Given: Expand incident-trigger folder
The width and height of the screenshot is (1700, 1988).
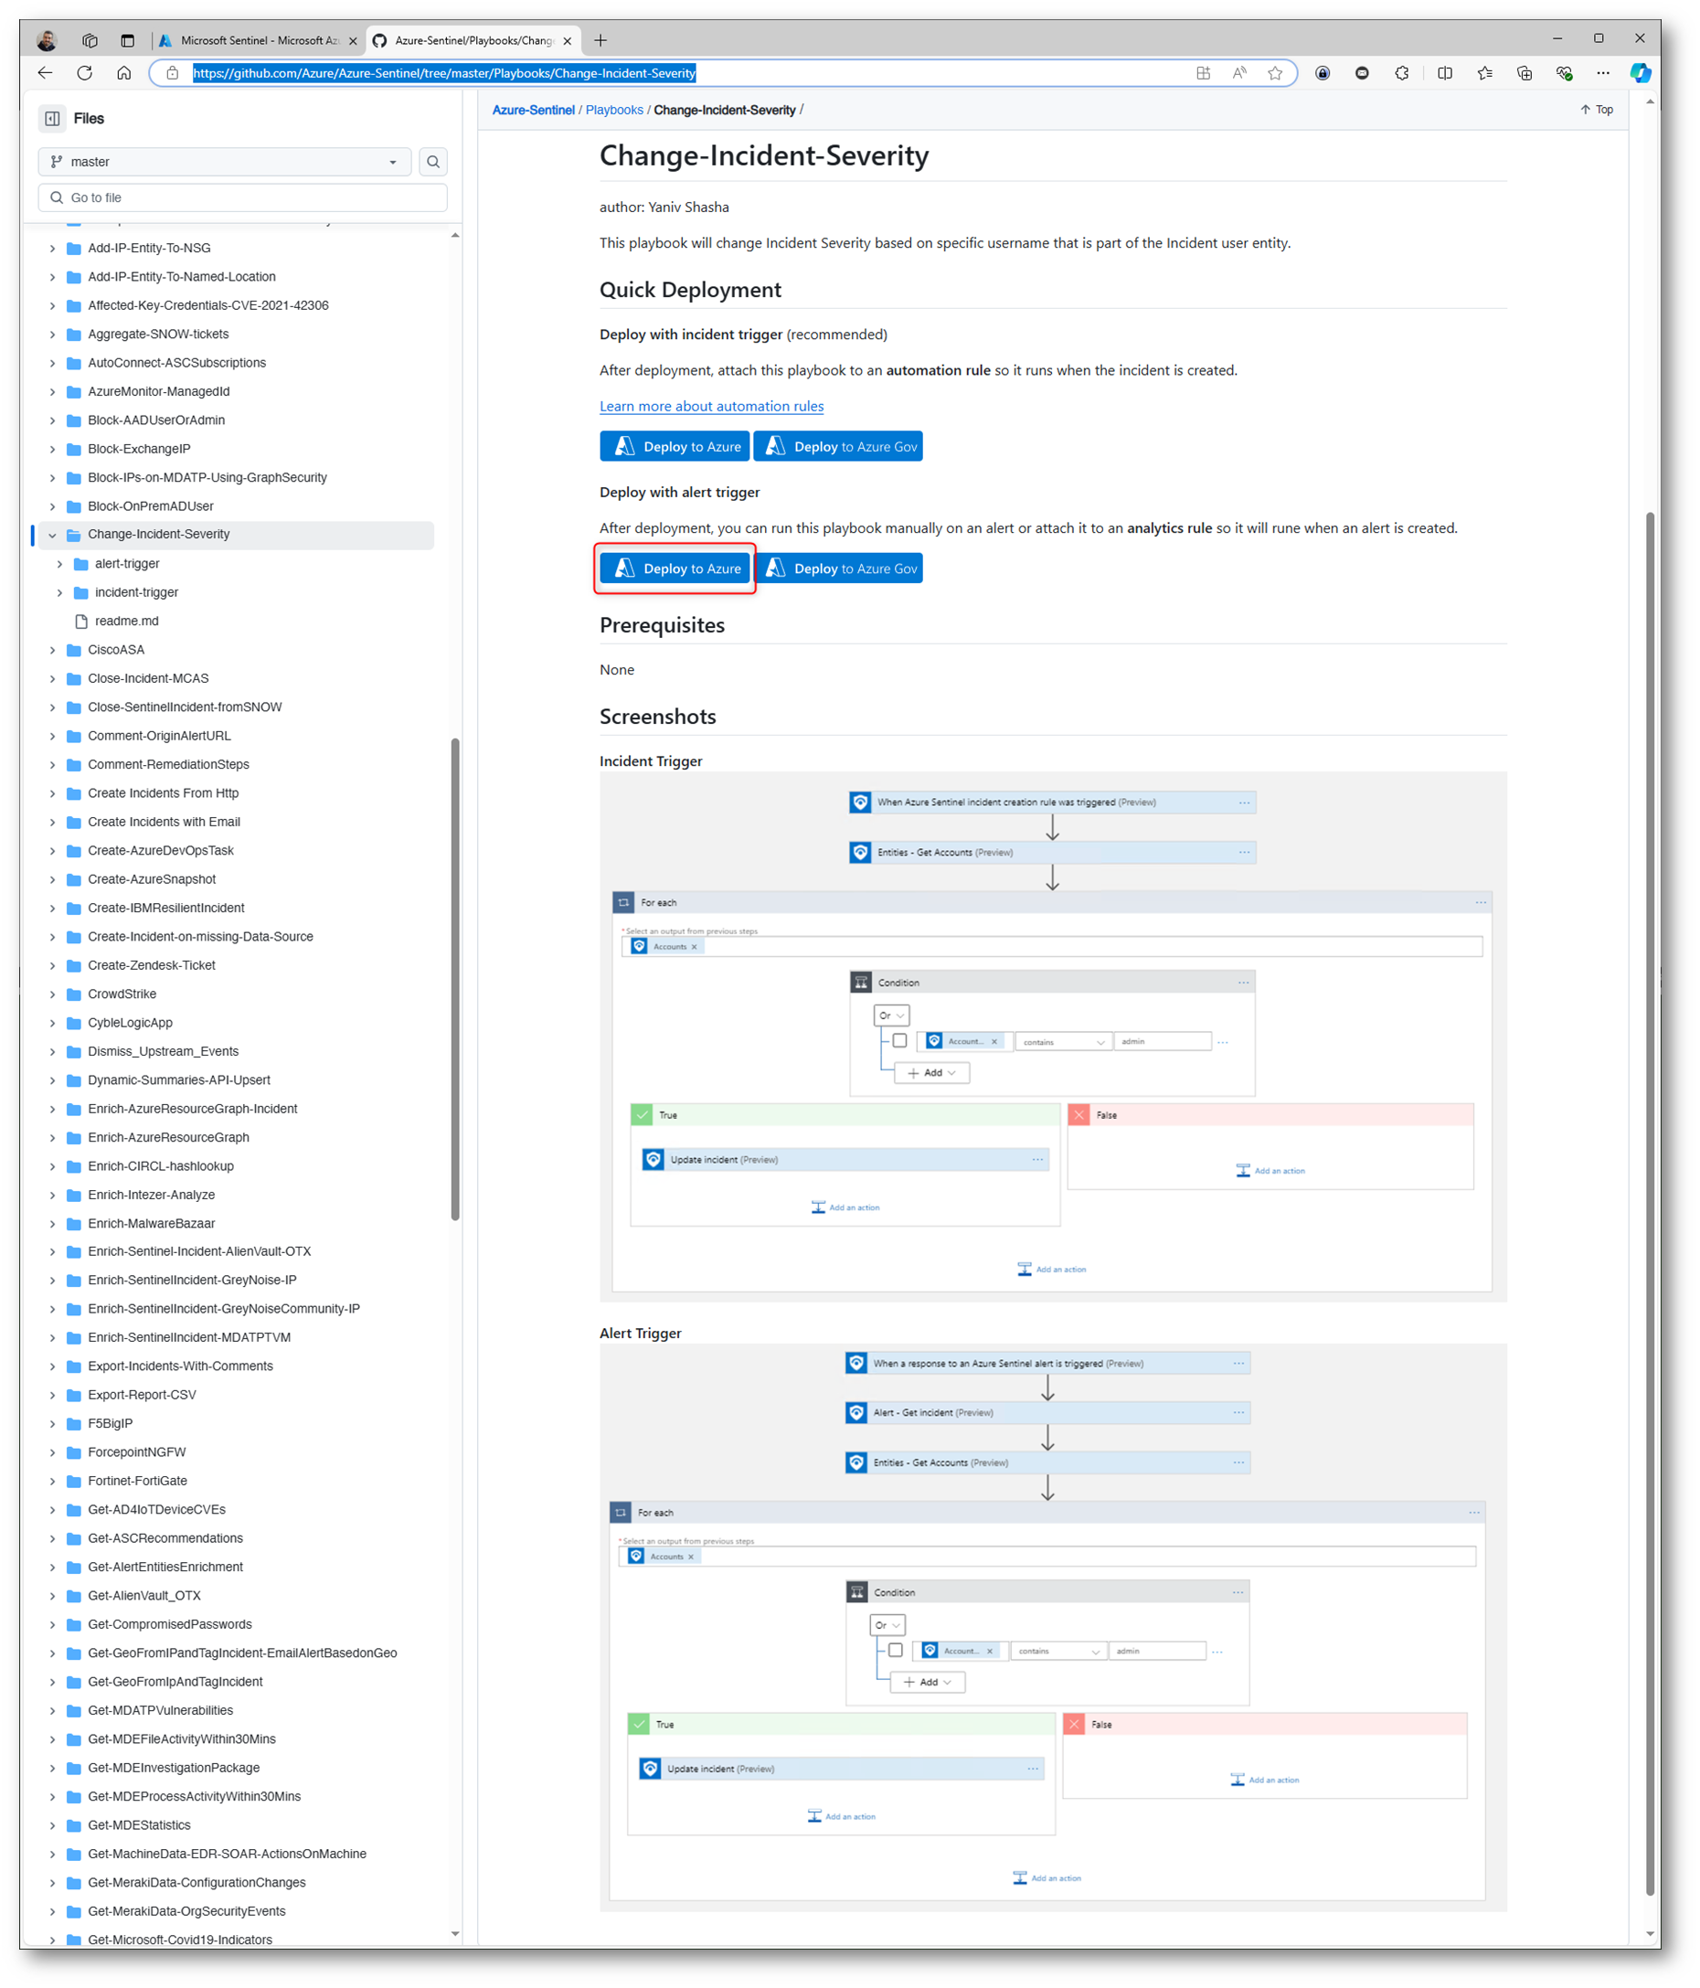Looking at the screenshot, I should click(x=59, y=593).
